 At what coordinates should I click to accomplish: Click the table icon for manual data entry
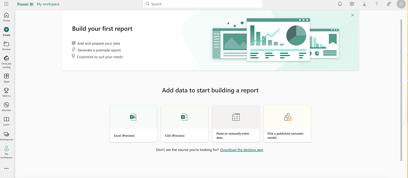click(236, 117)
